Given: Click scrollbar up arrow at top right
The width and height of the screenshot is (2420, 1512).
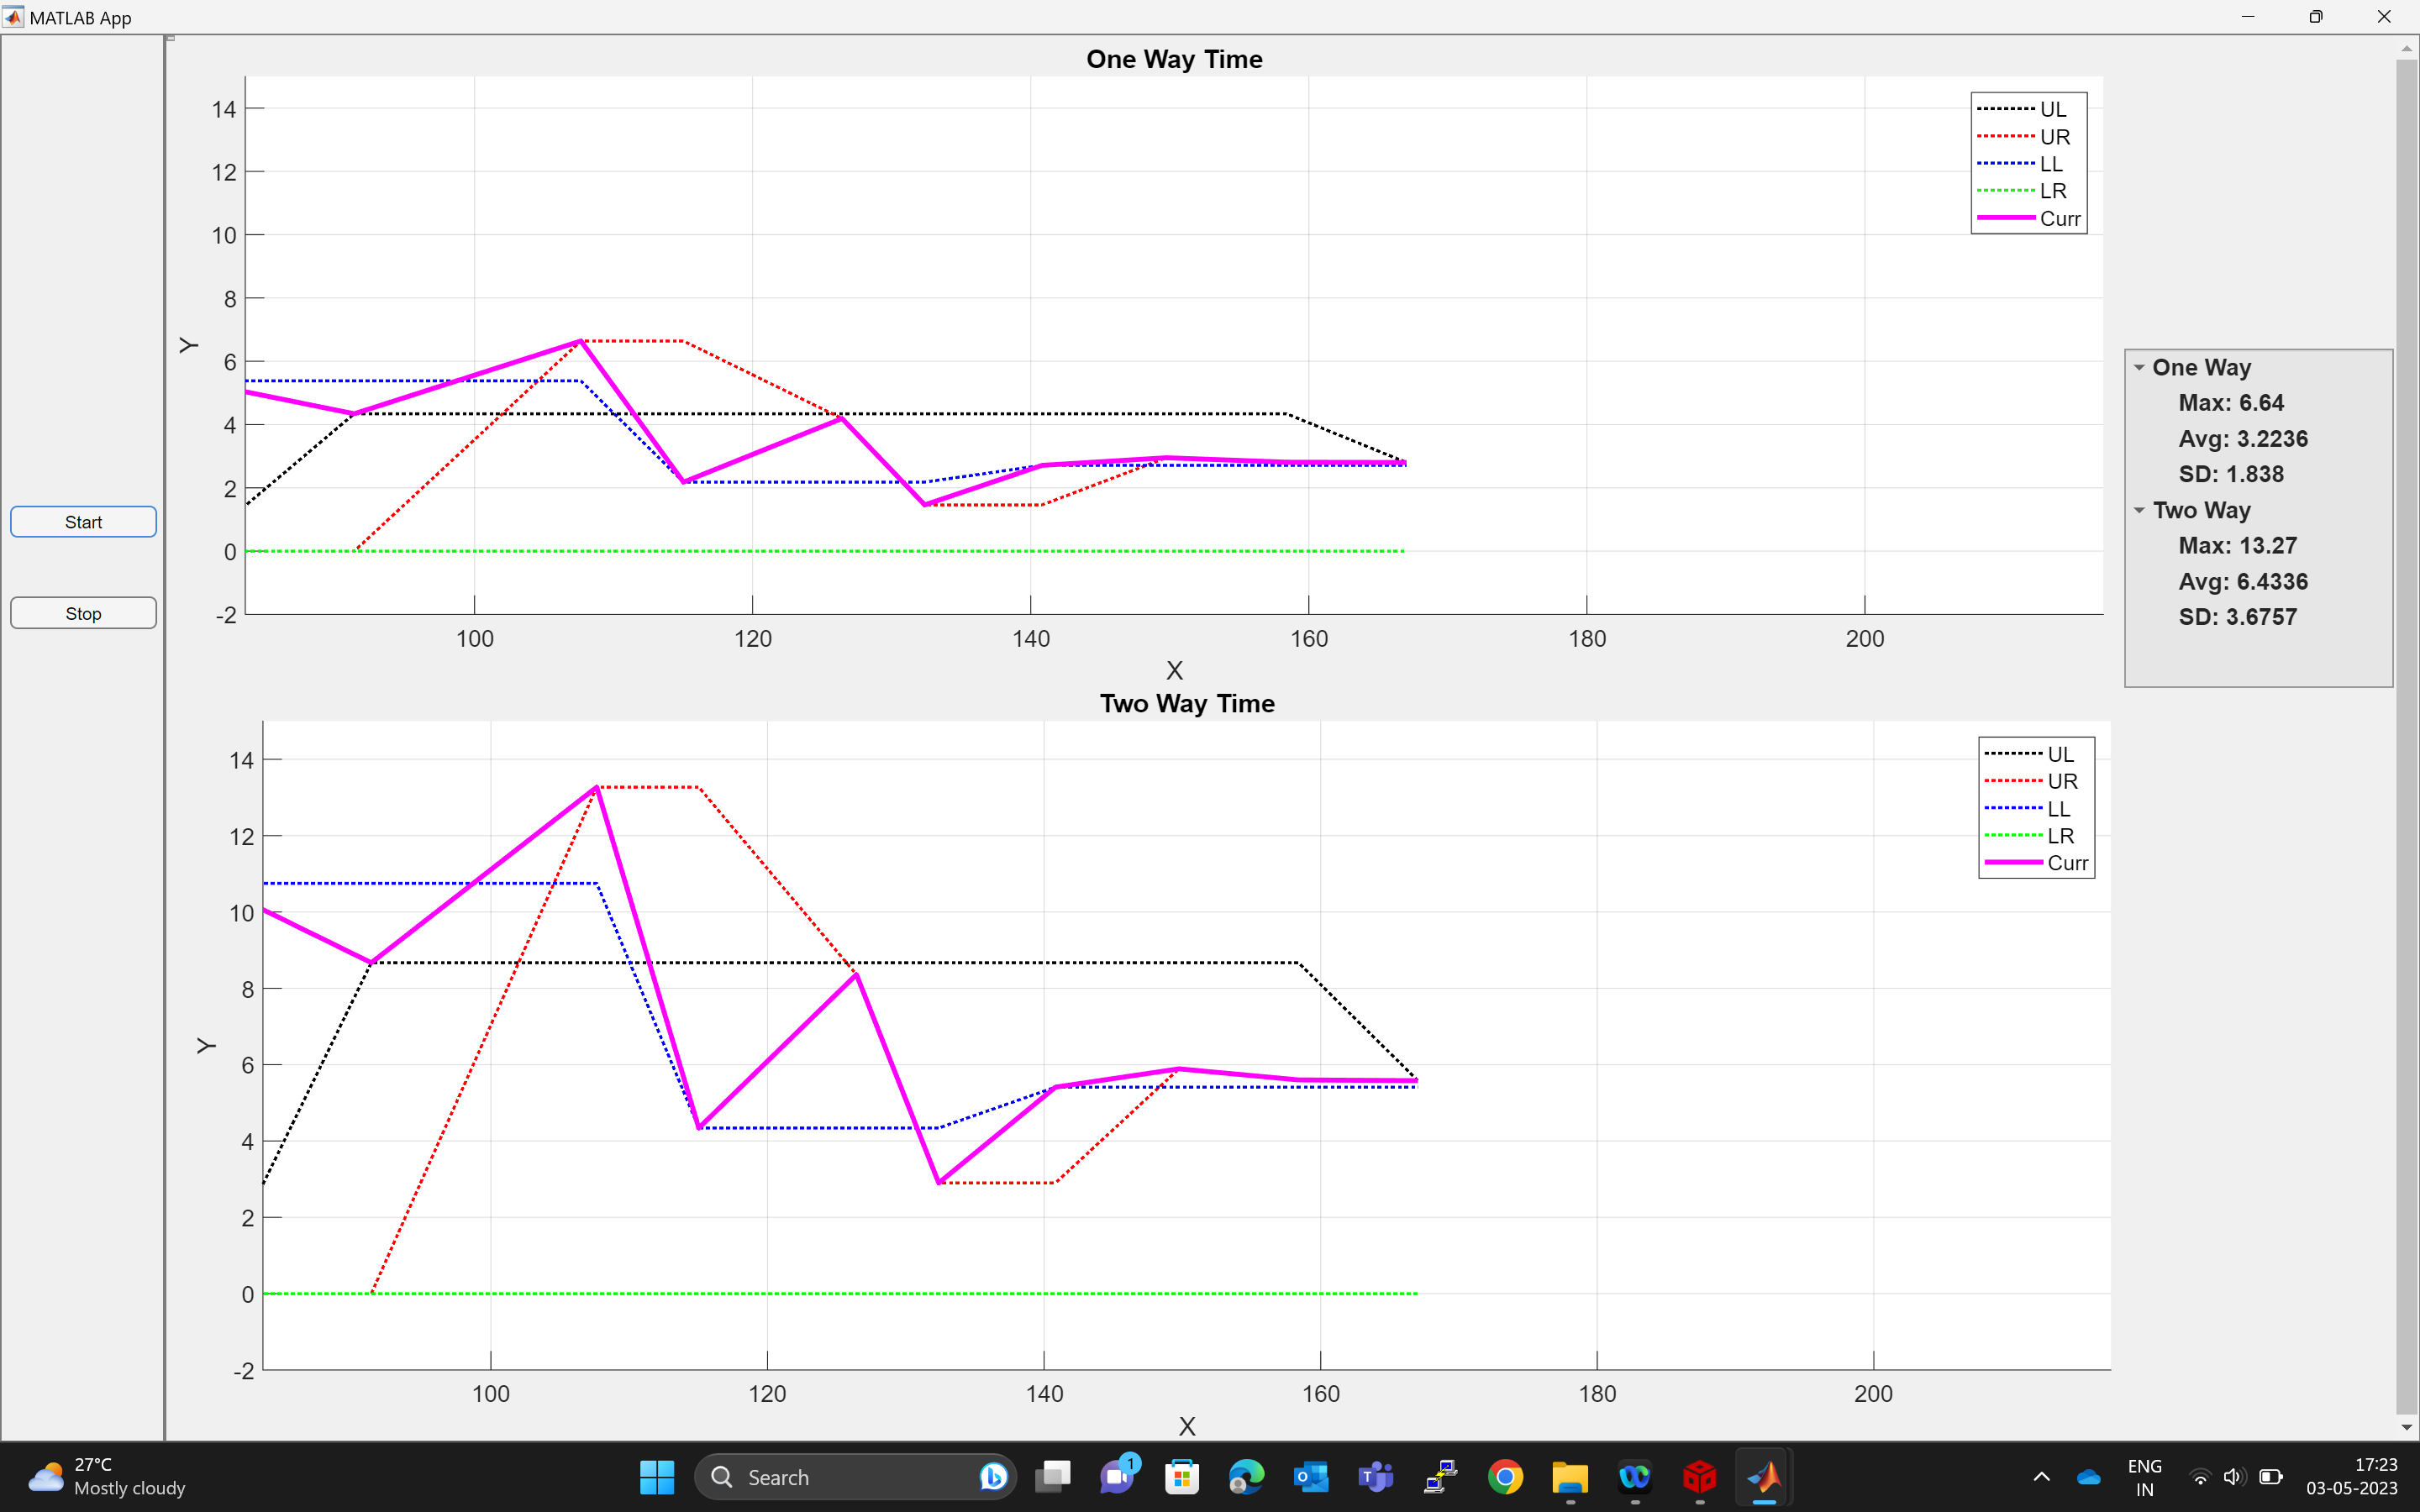Looking at the screenshot, I should click(2406, 48).
